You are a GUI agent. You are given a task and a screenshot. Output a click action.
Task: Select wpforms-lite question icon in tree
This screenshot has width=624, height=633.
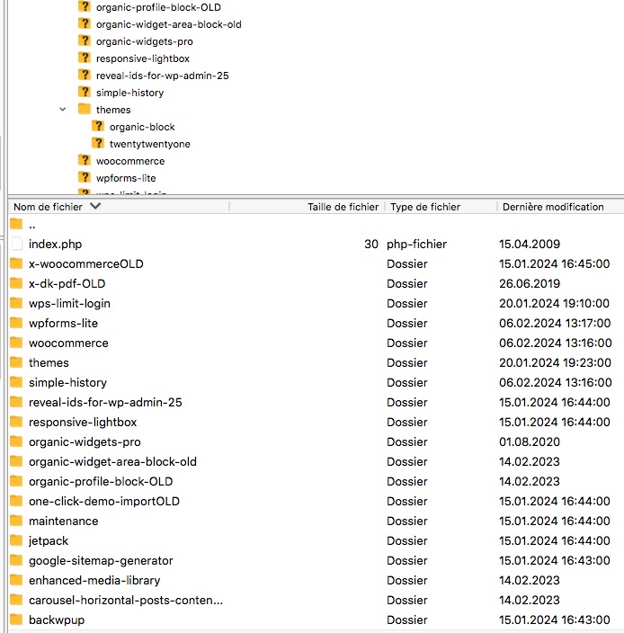[x=85, y=178]
